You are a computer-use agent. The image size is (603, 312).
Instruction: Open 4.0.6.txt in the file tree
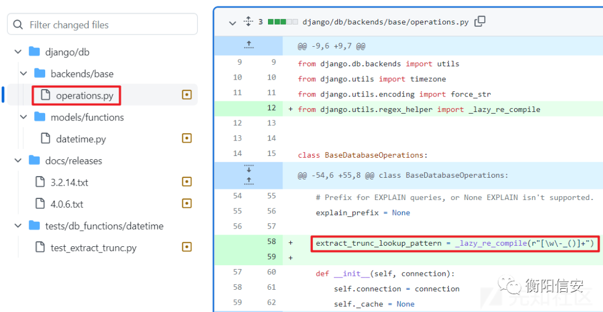67,204
